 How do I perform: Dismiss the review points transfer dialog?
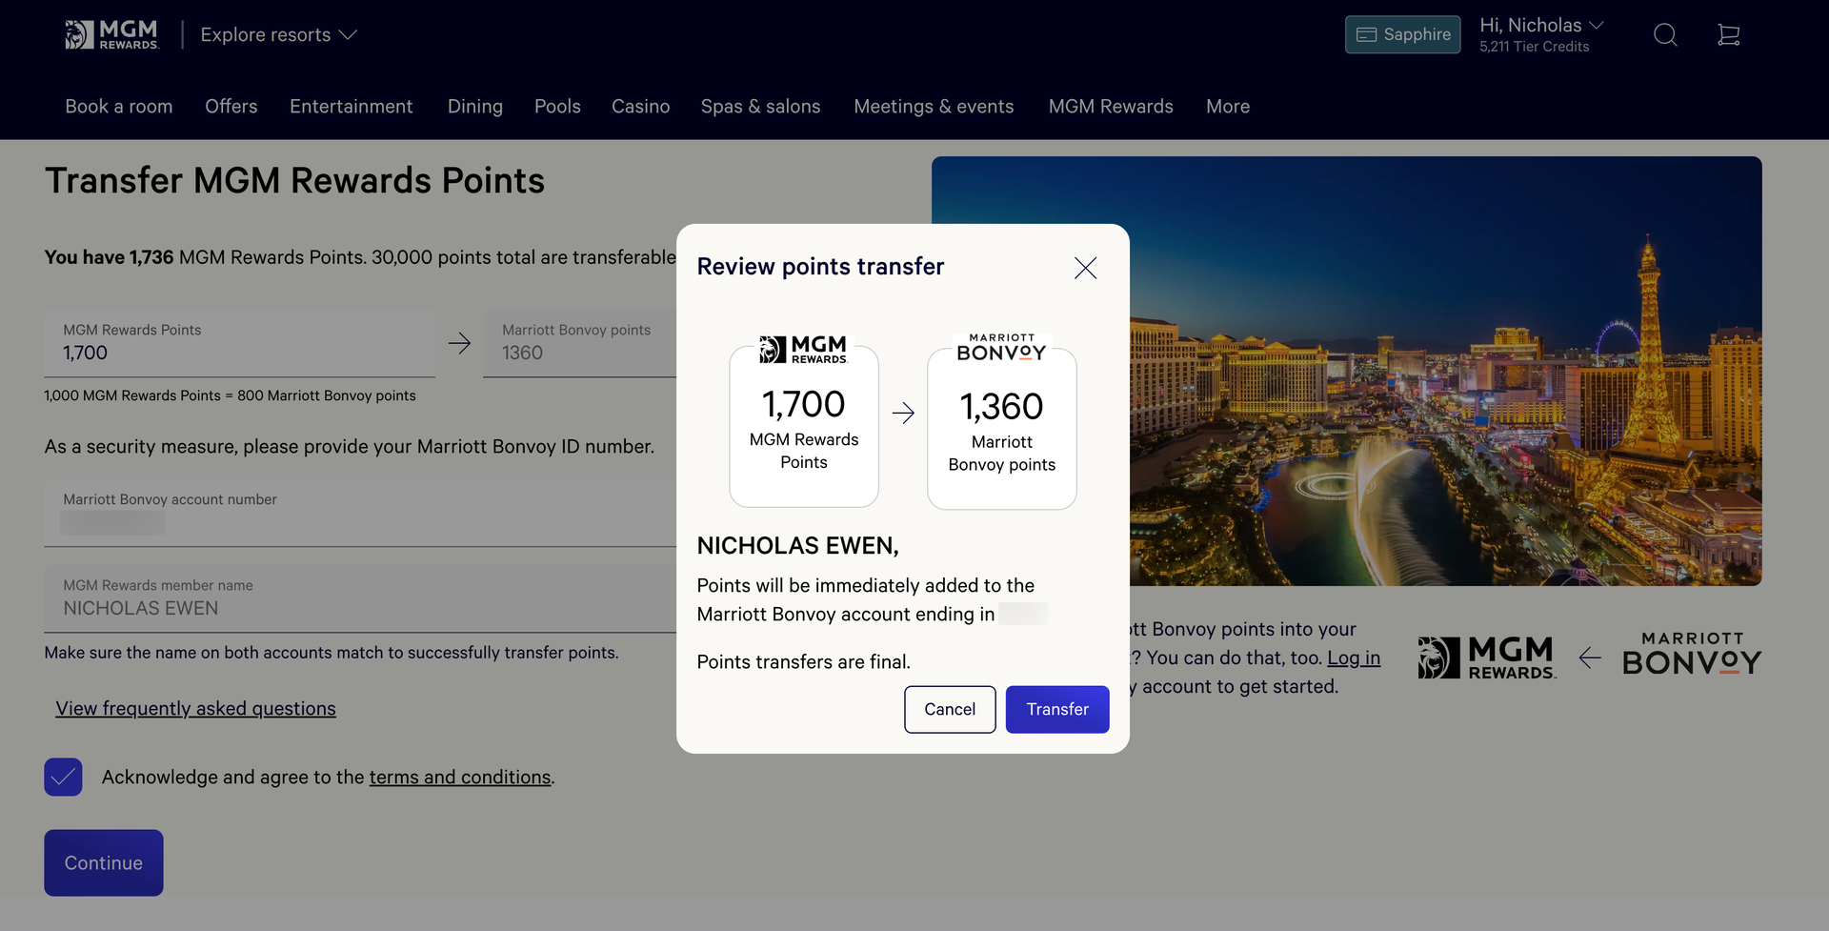pyautogui.click(x=1085, y=268)
